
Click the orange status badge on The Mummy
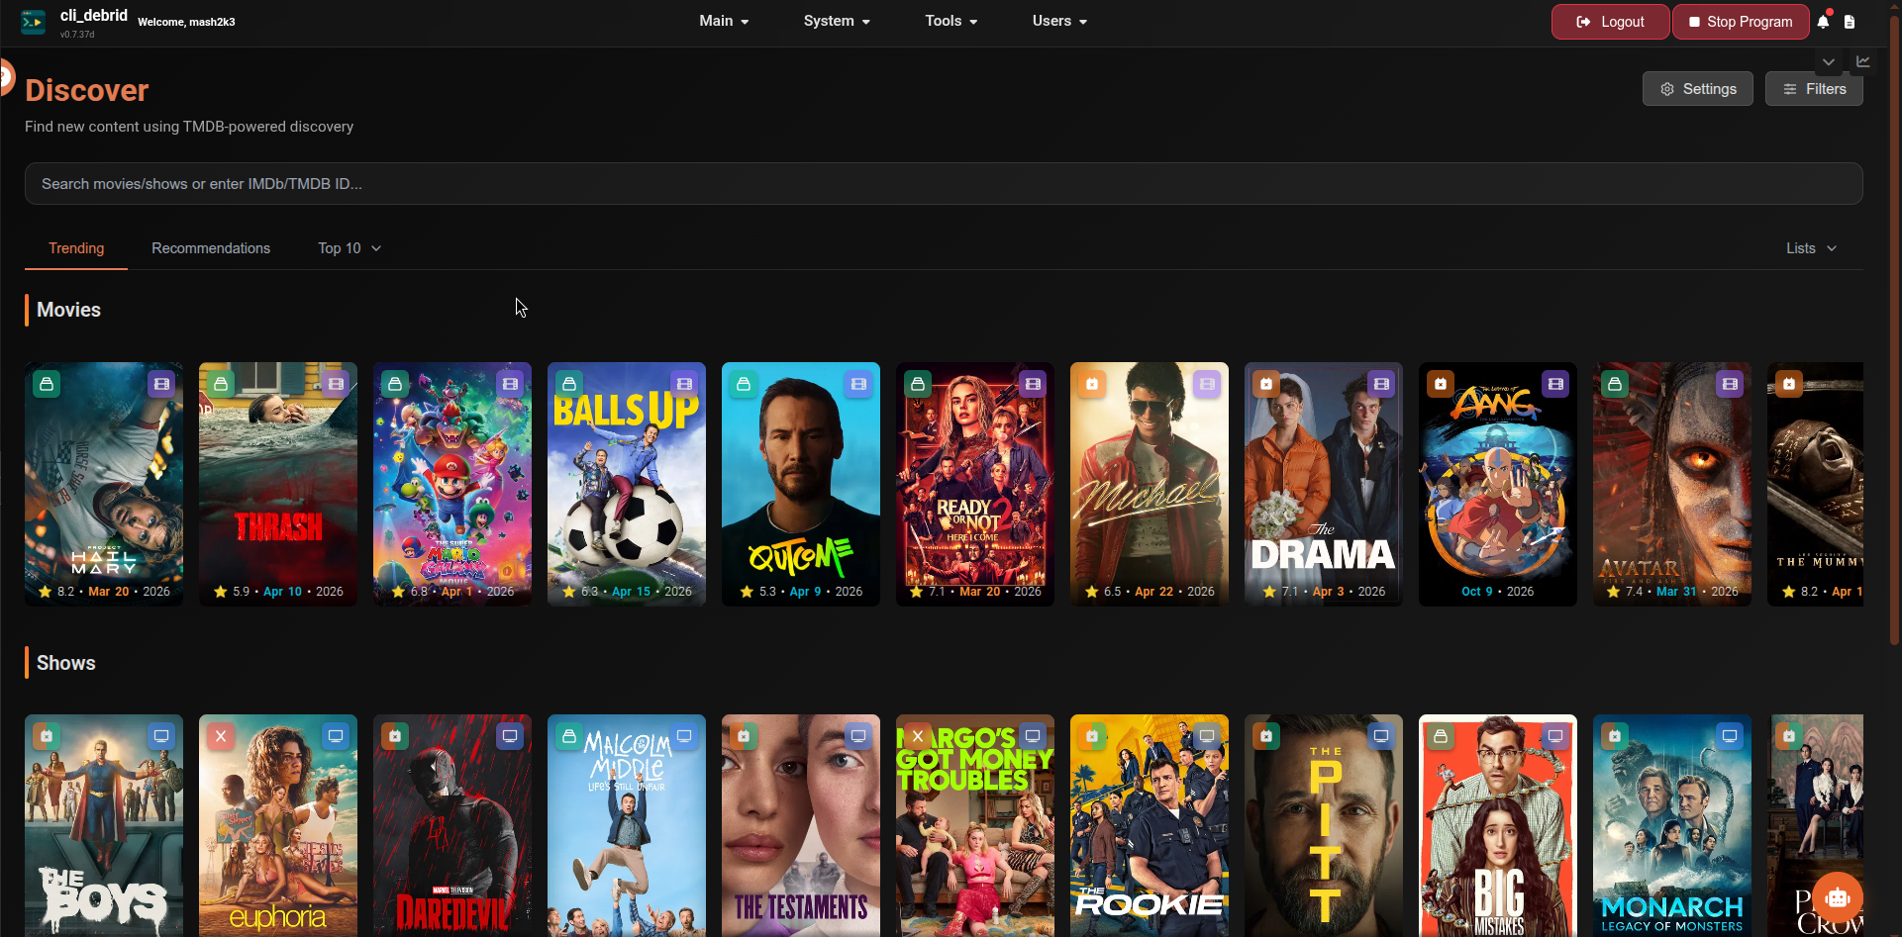click(x=1789, y=383)
